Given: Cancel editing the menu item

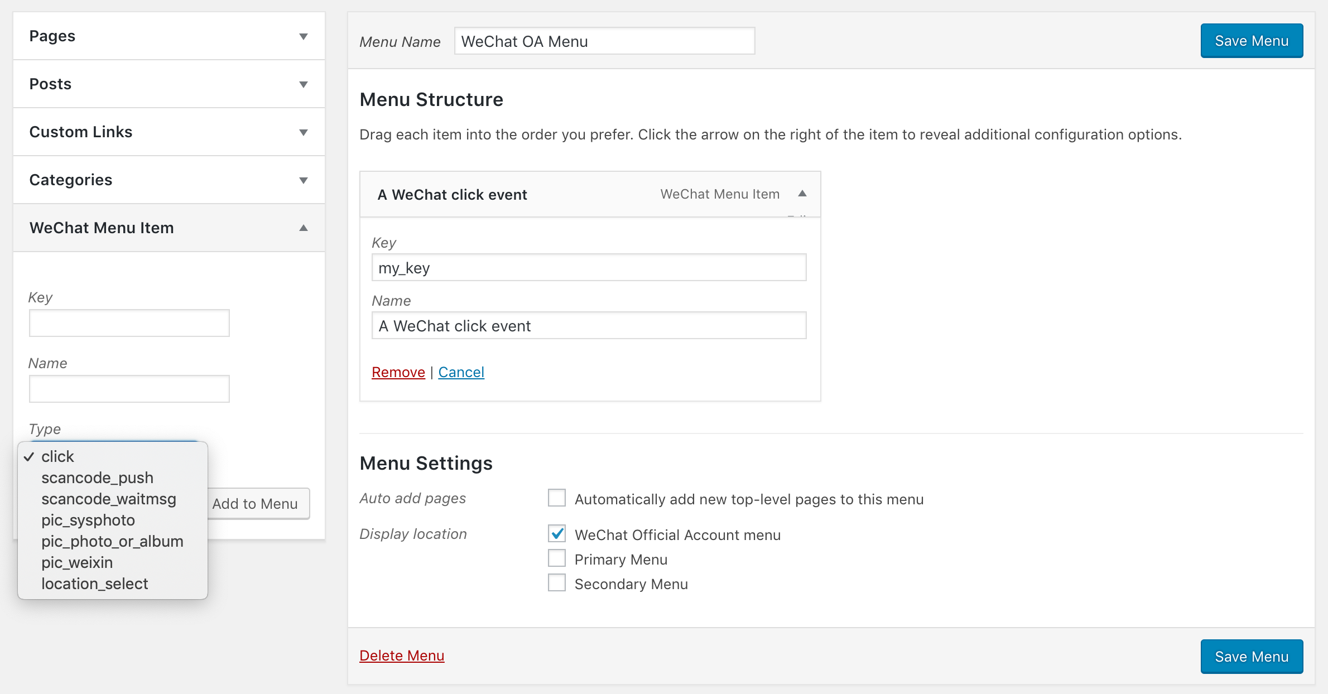Looking at the screenshot, I should click(x=461, y=372).
